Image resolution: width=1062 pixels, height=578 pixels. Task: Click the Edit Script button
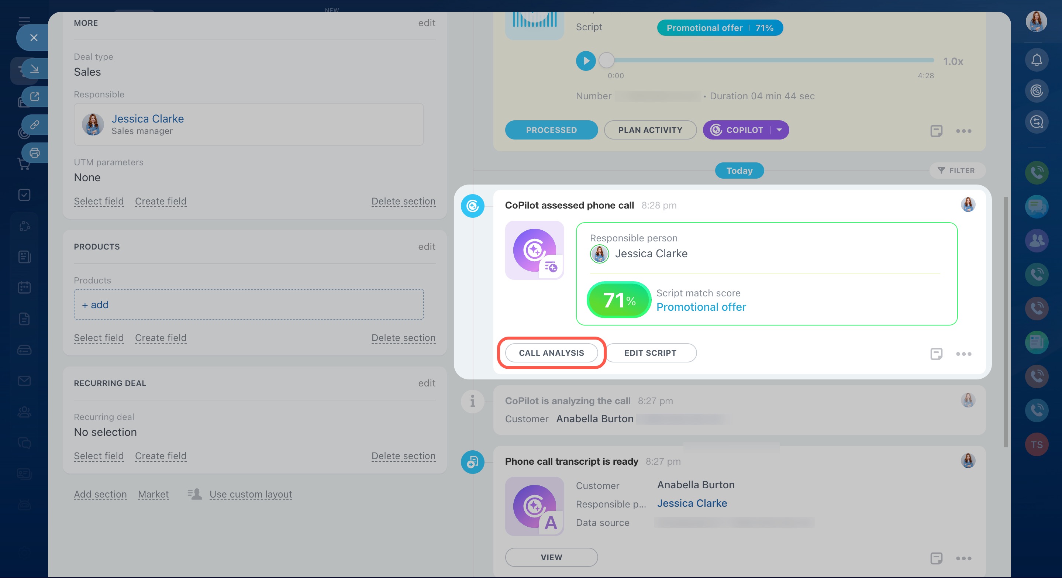pyautogui.click(x=650, y=353)
